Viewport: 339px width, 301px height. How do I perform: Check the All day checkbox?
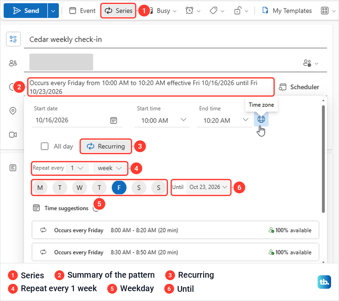point(44,146)
